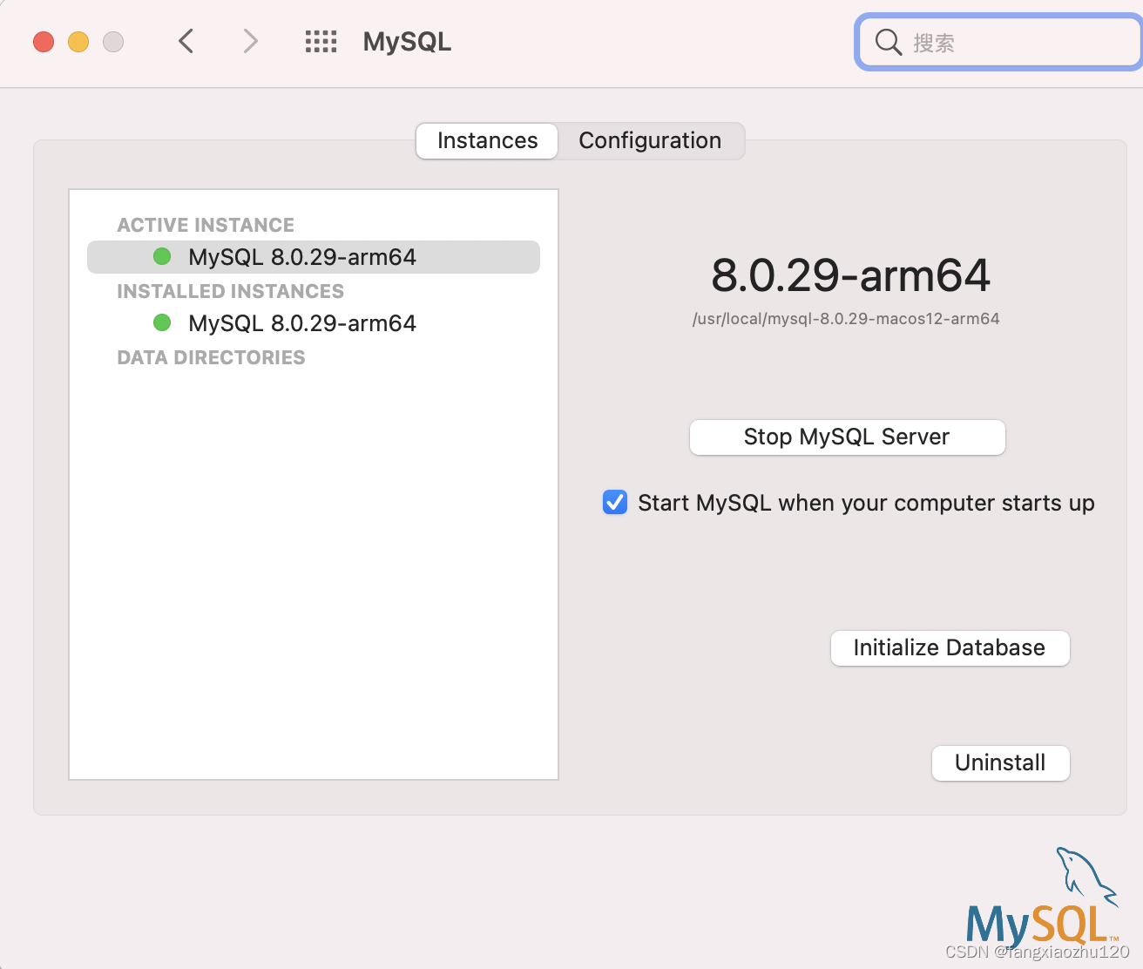
Task: Go back with the left chevron
Action: [x=186, y=41]
